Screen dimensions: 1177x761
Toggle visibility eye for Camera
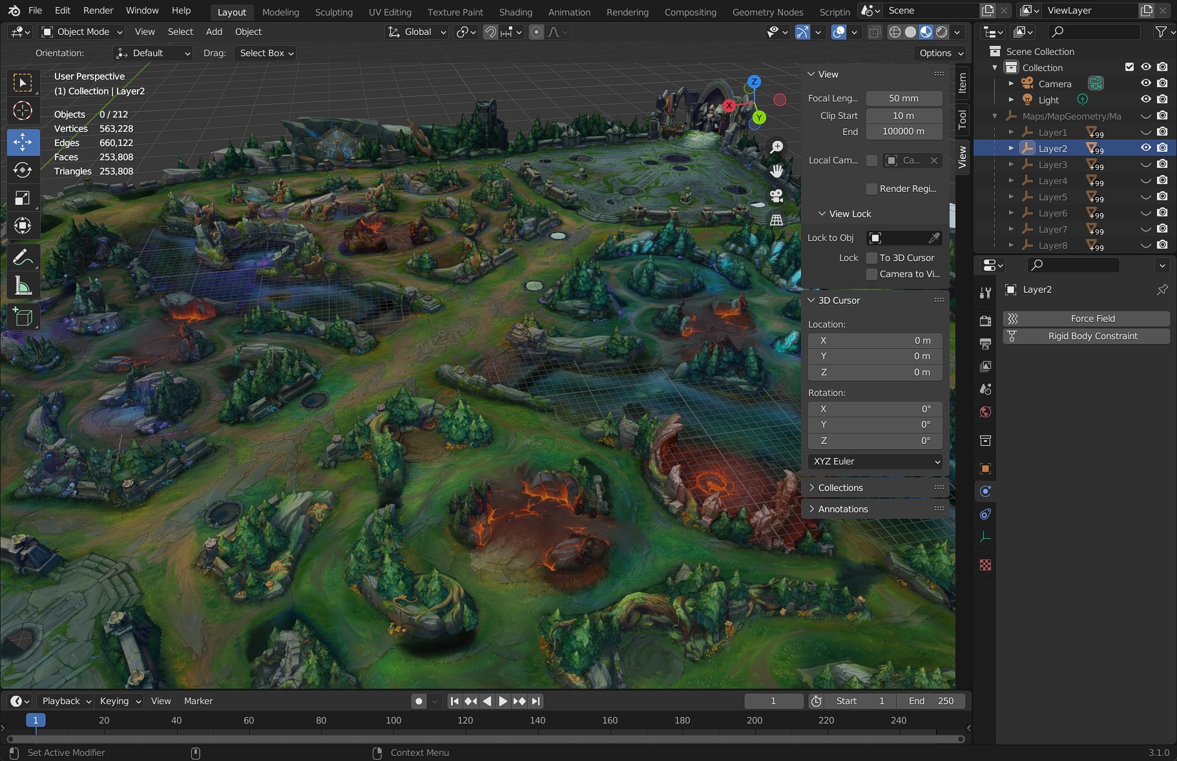tap(1146, 83)
